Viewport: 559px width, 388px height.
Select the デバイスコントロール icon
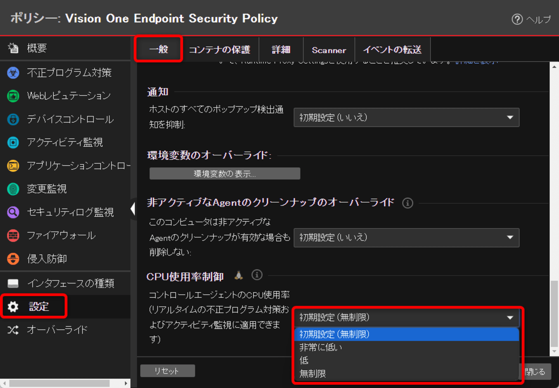13,119
